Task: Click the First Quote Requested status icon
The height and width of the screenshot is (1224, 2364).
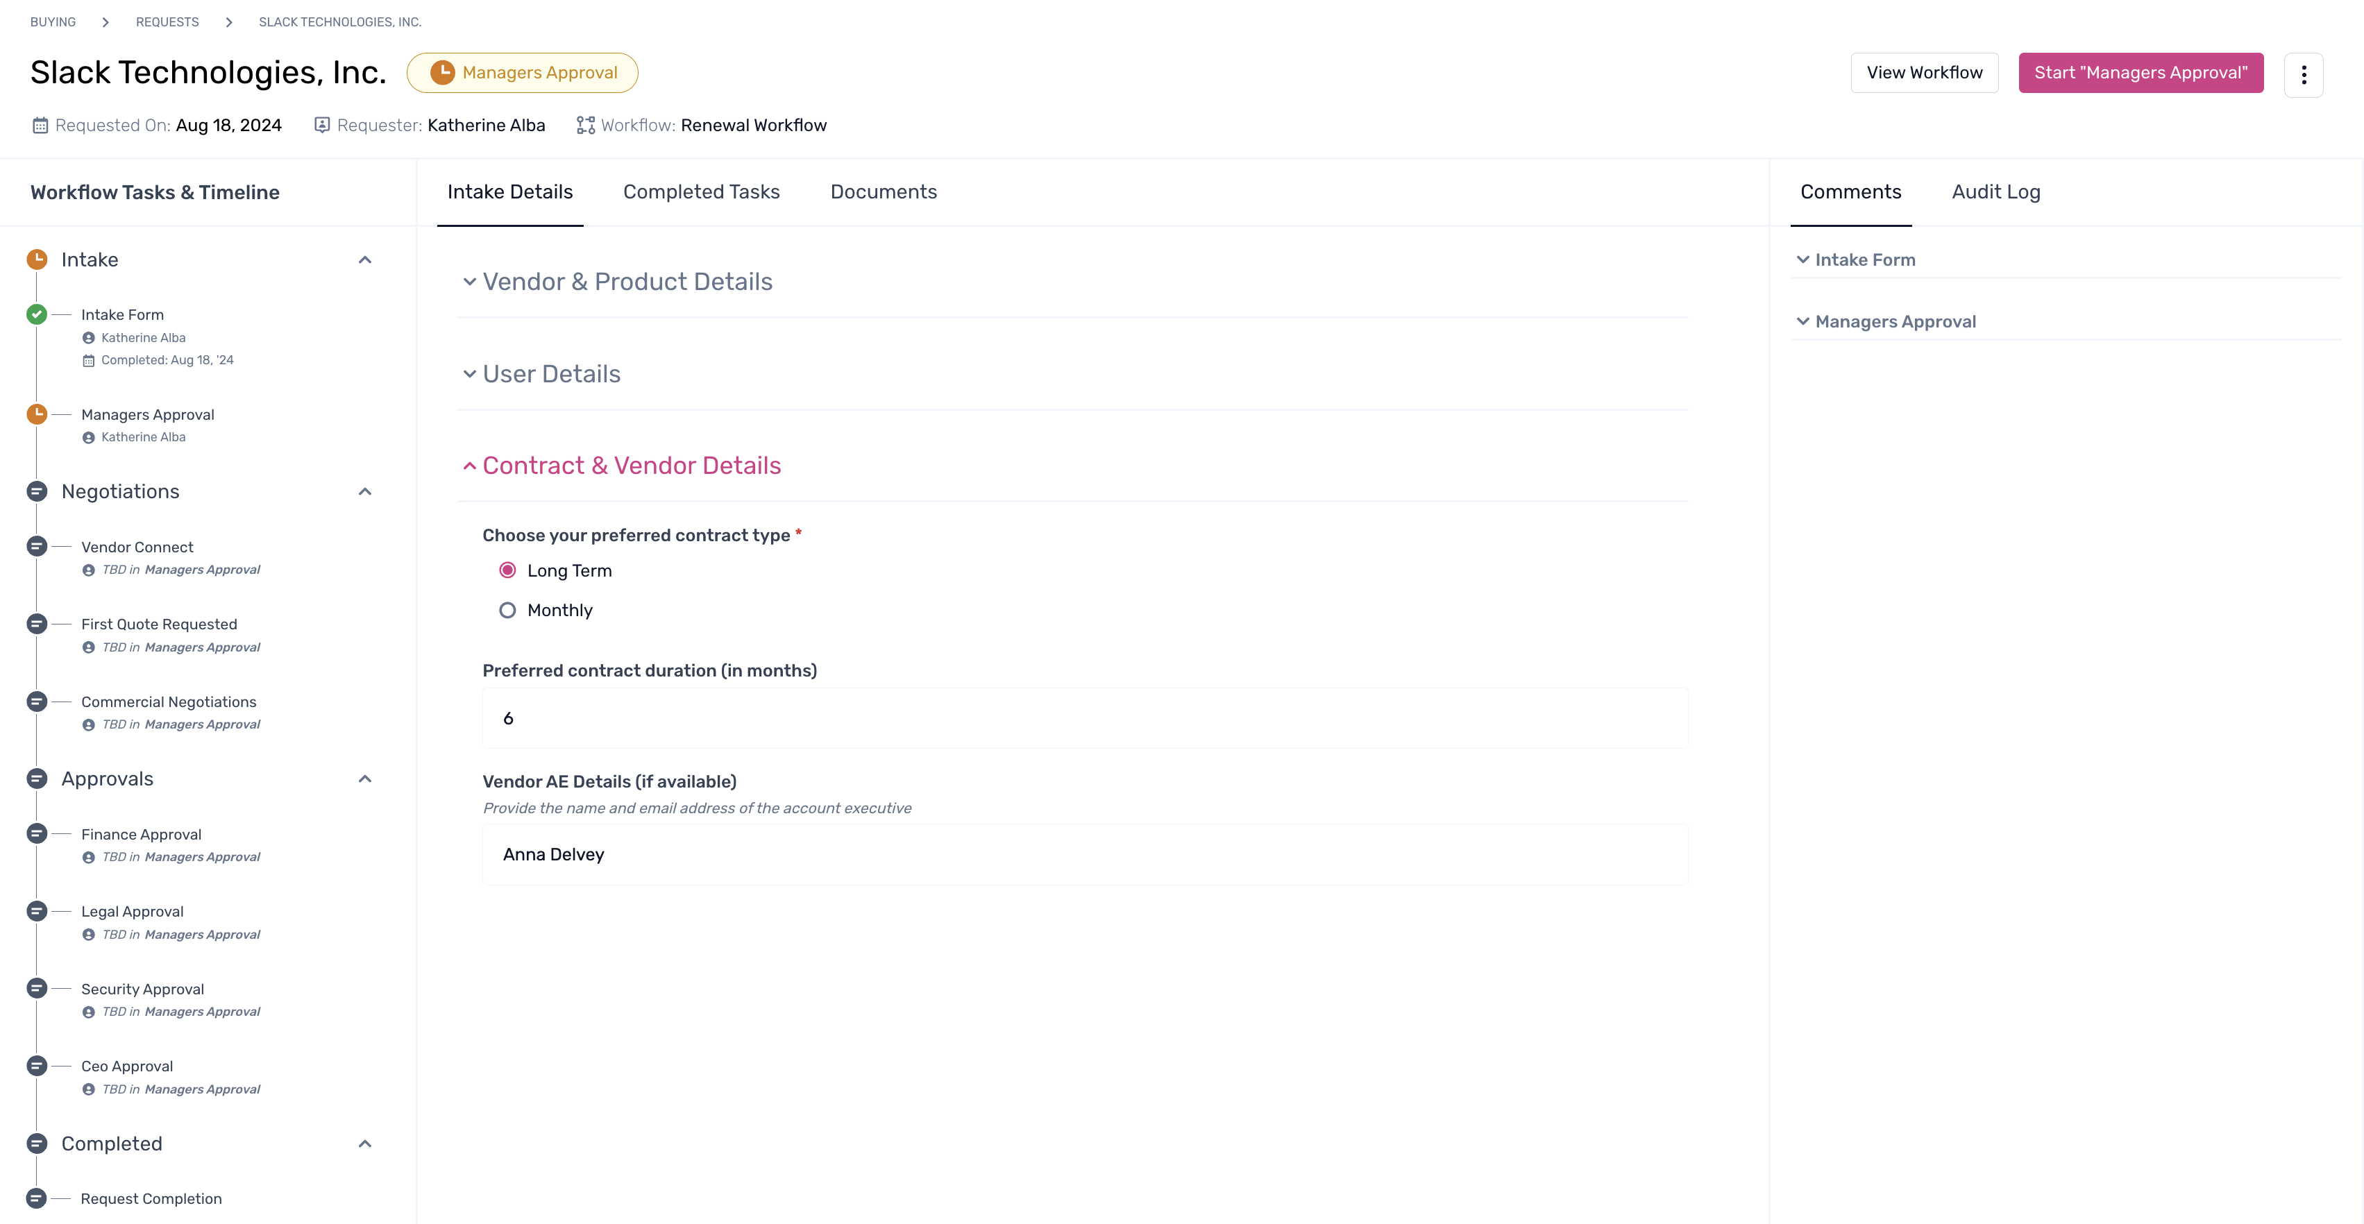Action: (37, 624)
